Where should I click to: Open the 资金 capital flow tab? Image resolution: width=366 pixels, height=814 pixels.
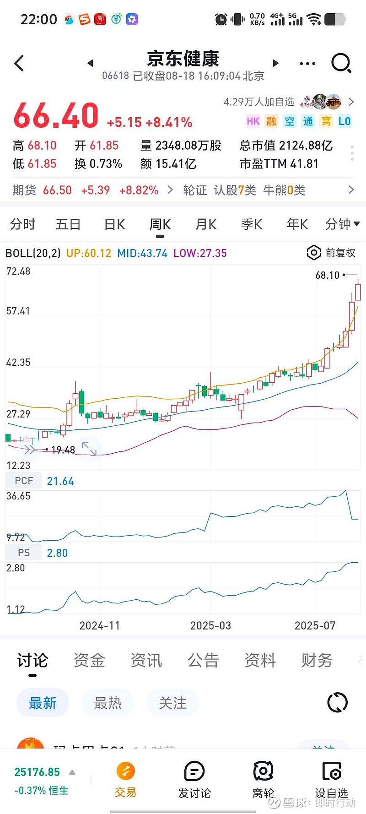90,660
